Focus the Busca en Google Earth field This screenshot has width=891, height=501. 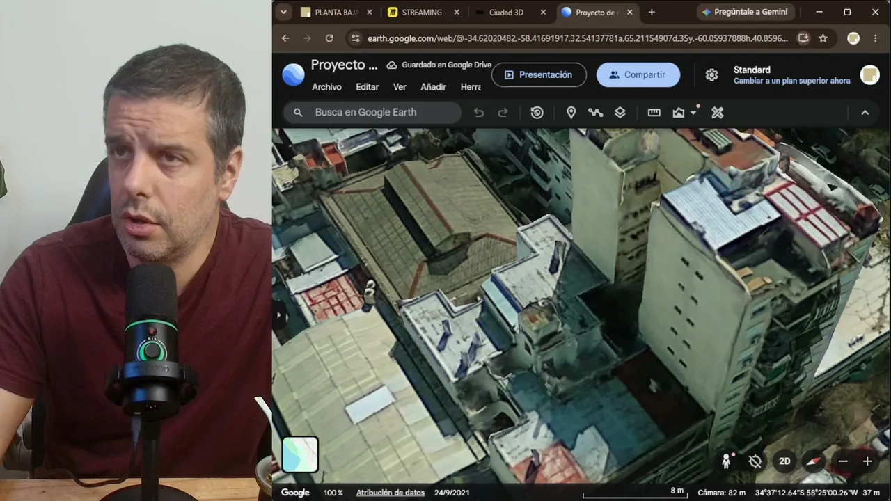[x=372, y=113]
